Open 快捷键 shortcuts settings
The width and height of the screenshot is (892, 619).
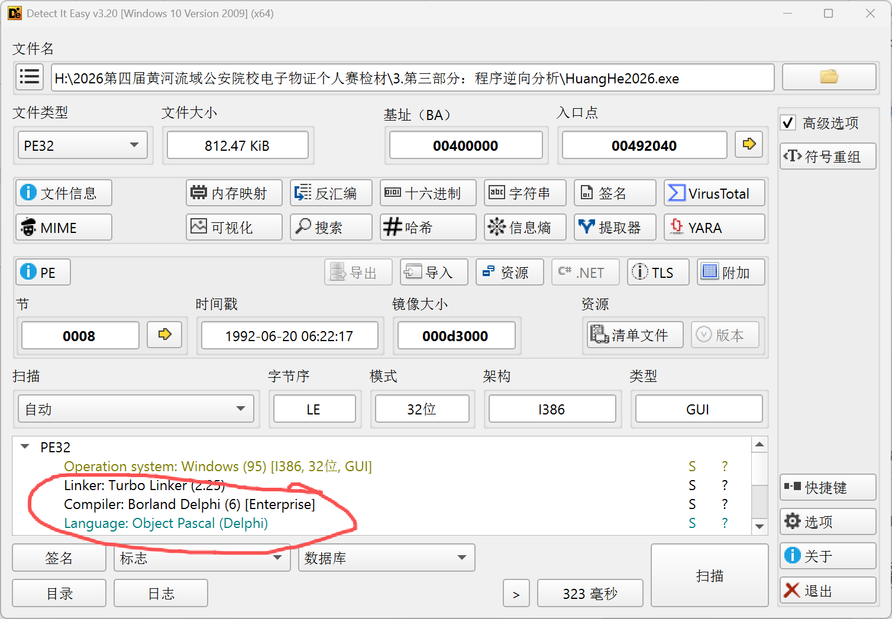coord(828,487)
